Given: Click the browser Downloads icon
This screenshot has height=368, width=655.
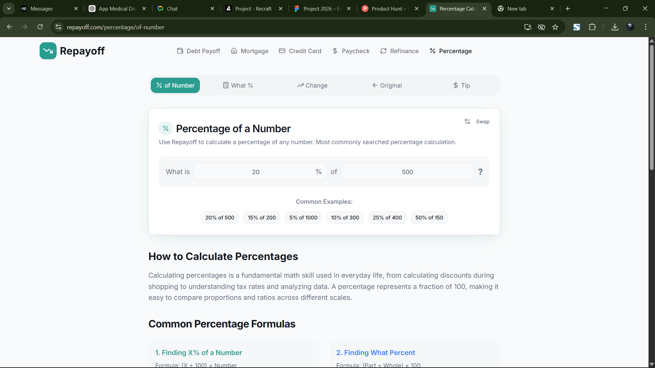Looking at the screenshot, I should point(615,27).
